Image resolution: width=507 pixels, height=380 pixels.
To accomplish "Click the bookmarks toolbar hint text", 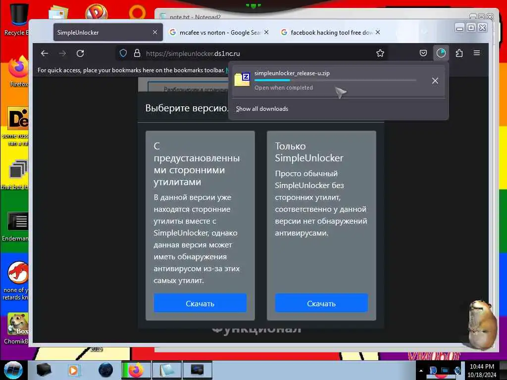I will (131, 70).
